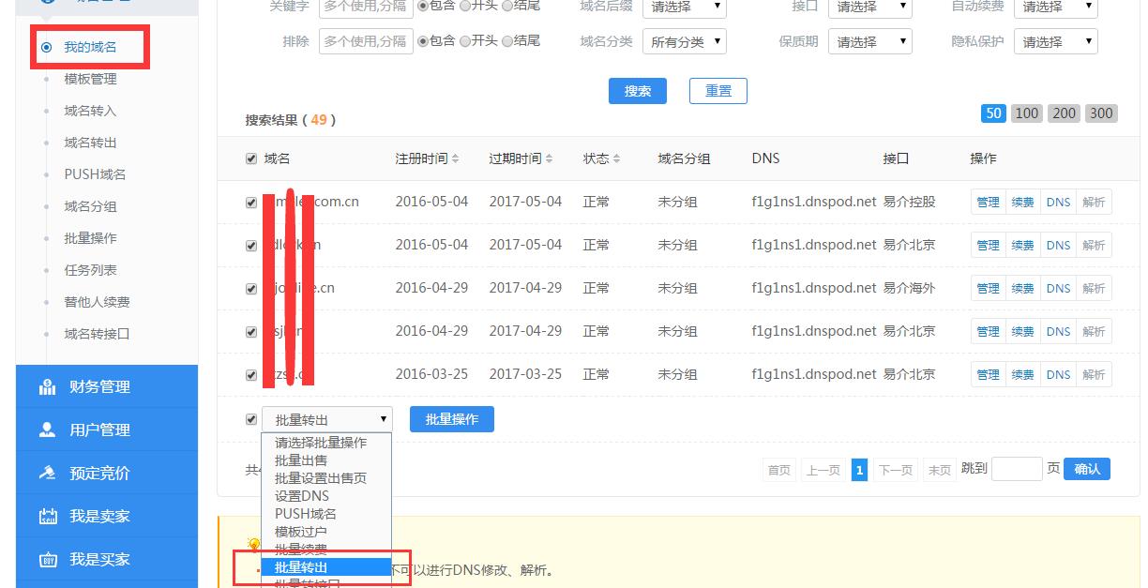Image resolution: width=1148 pixels, height=588 pixels.
Task: Set page size to 100
Action: tap(1027, 113)
